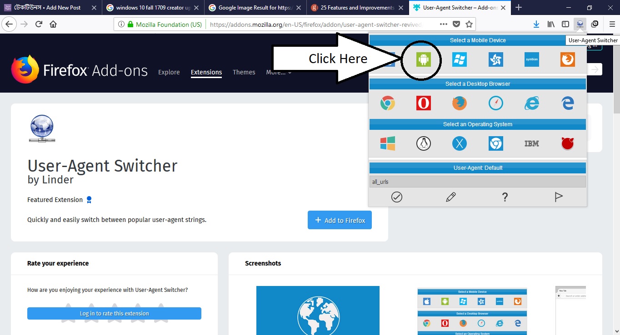Pick the Firefox desktop browser icon
The width and height of the screenshot is (620, 335).
[460, 103]
